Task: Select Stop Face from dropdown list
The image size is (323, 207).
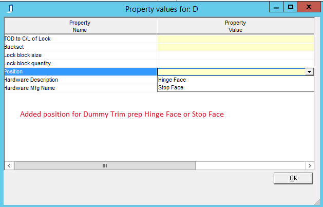Action: (x=171, y=88)
